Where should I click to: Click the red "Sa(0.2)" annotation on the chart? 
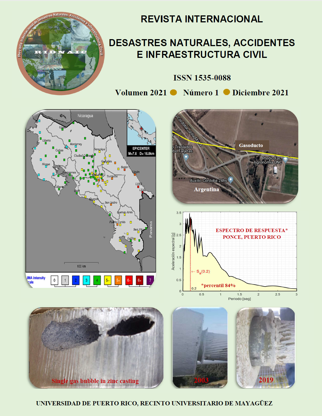[201, 271]
